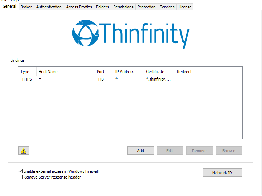View the License tab
Viewport: 262px width, 196px height.
tap(185, 7)
